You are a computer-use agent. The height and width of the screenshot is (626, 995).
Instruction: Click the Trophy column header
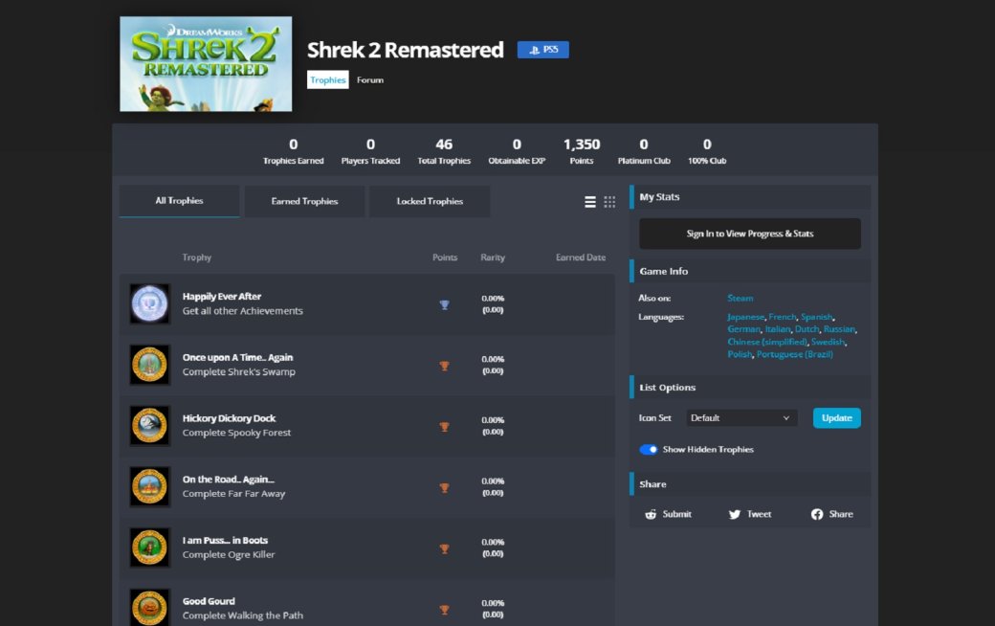click(x=197, y=257)
